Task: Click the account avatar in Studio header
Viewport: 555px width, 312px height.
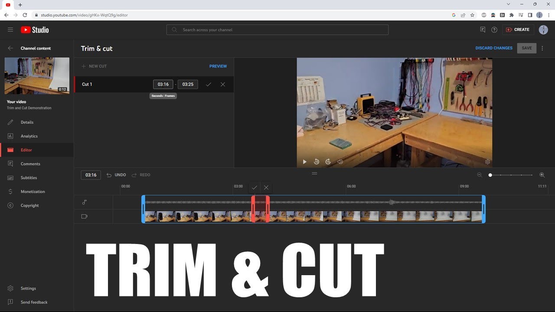Action: point(543,29)
